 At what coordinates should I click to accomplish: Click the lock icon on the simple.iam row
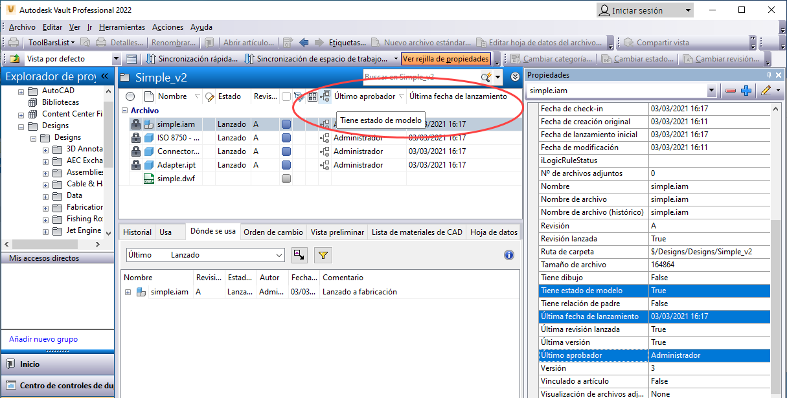tap(136, 124)
